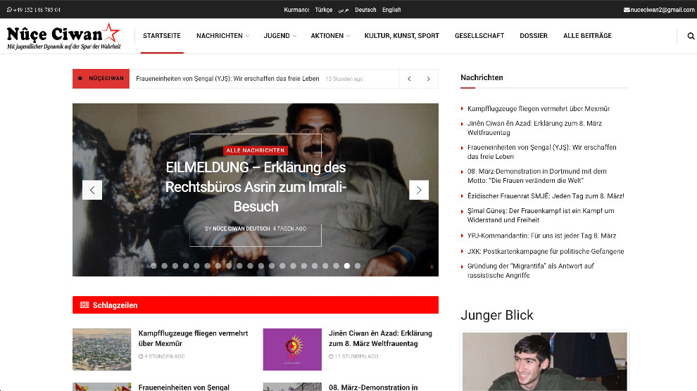Screen dimensions: 697x391
Task: Open the Mexmûr aerial view thumbnail
Action: click(x=102, y=350)
